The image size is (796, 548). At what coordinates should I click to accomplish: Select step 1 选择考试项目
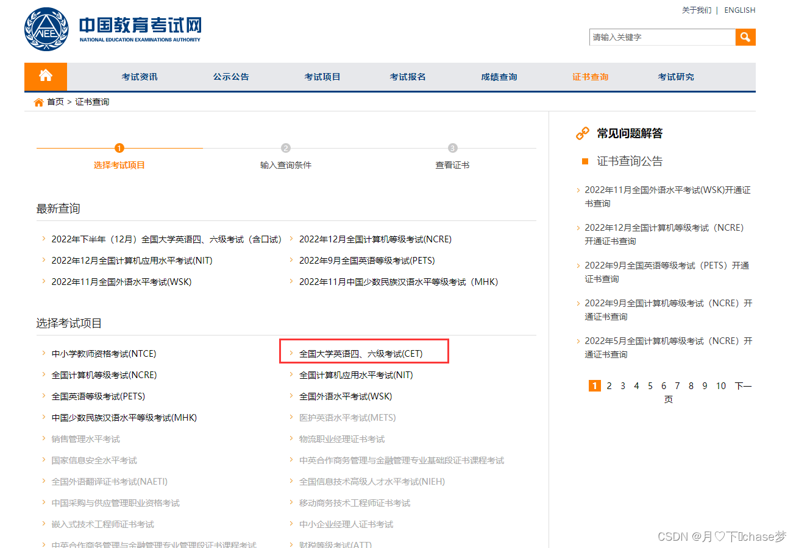(119, 165)
